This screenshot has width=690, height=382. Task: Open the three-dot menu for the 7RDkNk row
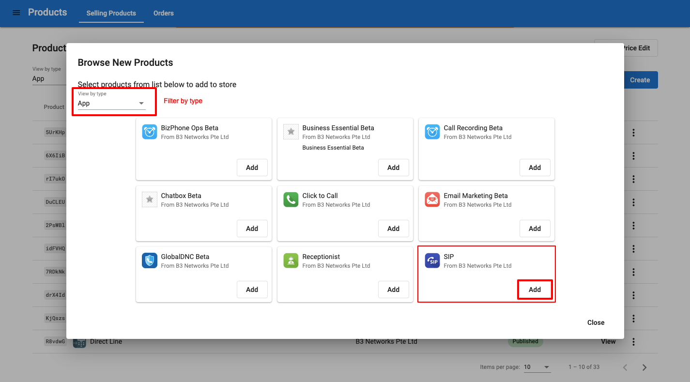click(633, 272)
